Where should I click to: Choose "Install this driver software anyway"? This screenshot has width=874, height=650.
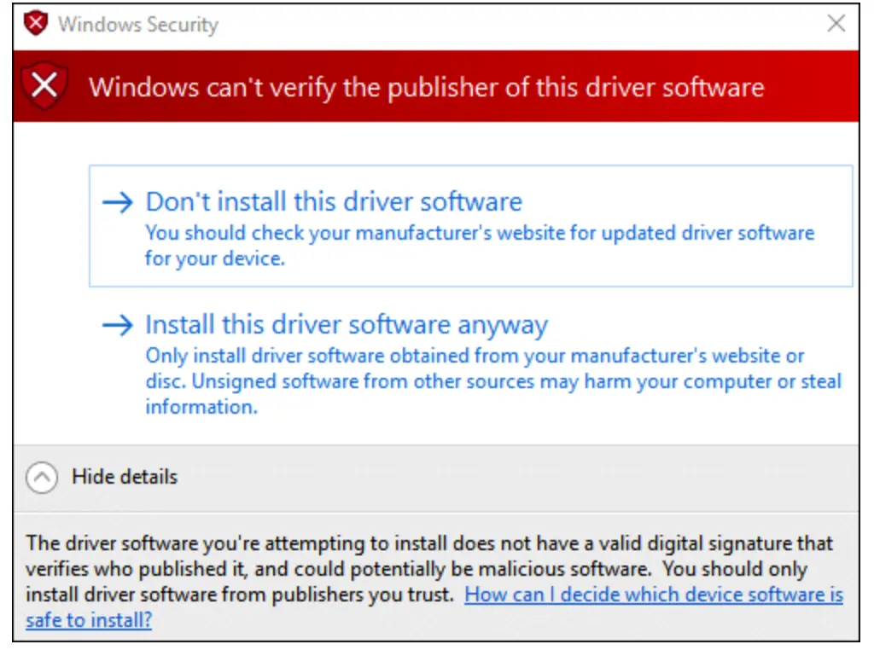470,365
